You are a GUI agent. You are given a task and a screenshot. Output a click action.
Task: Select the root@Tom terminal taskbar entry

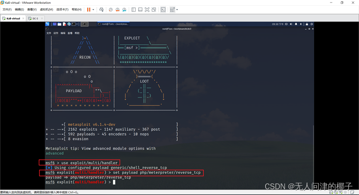pos(113,24)
